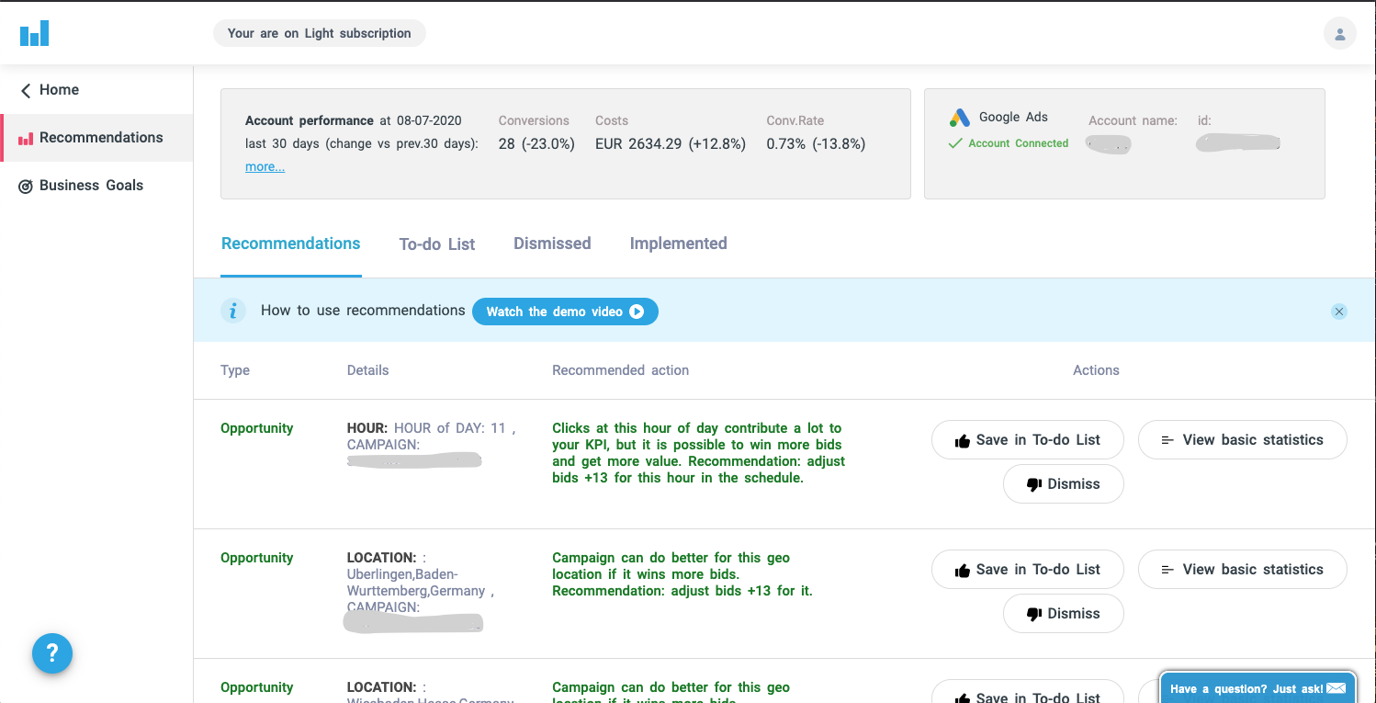1376x703 pixels.
Task: Click the Conv.Rate value 0.73%
Action: [816, 143]
